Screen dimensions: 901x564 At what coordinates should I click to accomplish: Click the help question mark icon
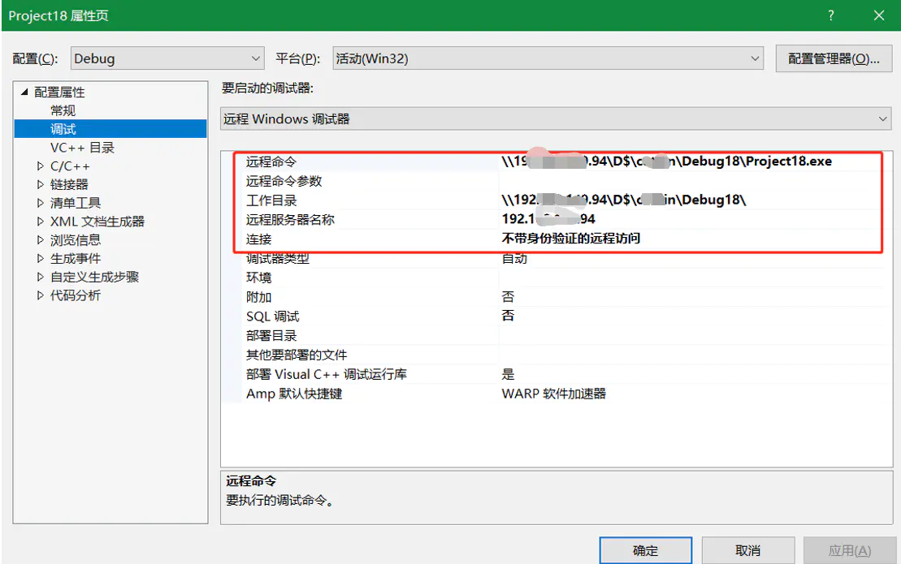pyautogui.click(x=831, y=15)
